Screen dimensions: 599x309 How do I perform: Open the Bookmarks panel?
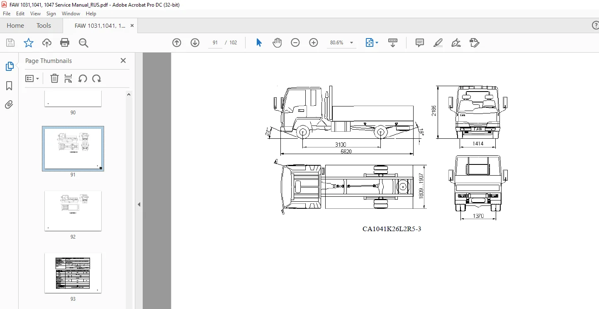tap(9, 86)
